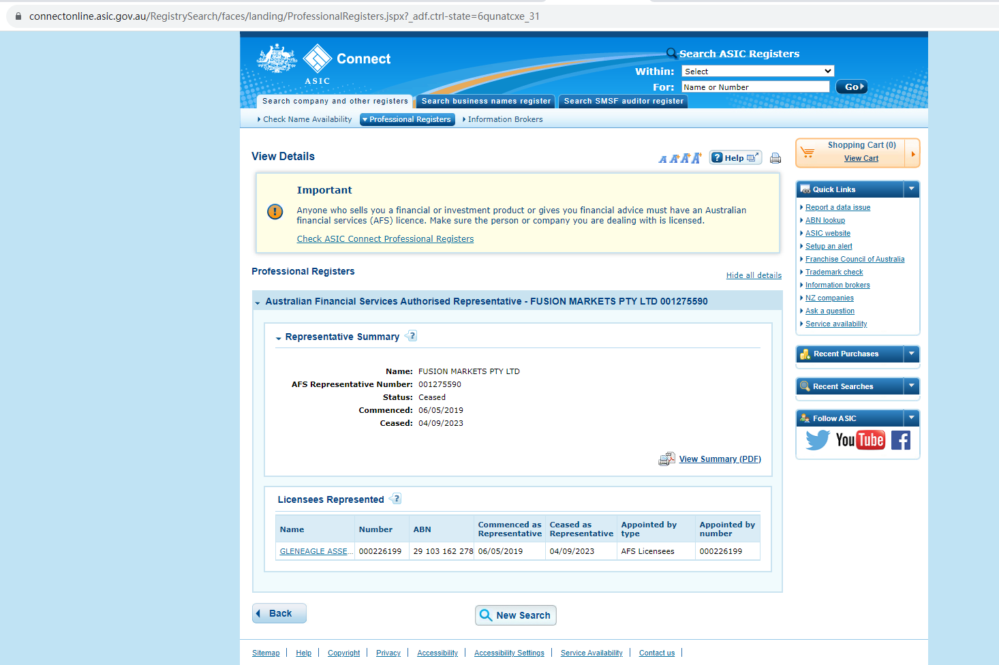This screenshot has height=665, width=999.
Task: Click the Quick Links panel header icon
Action: point(805,189)
